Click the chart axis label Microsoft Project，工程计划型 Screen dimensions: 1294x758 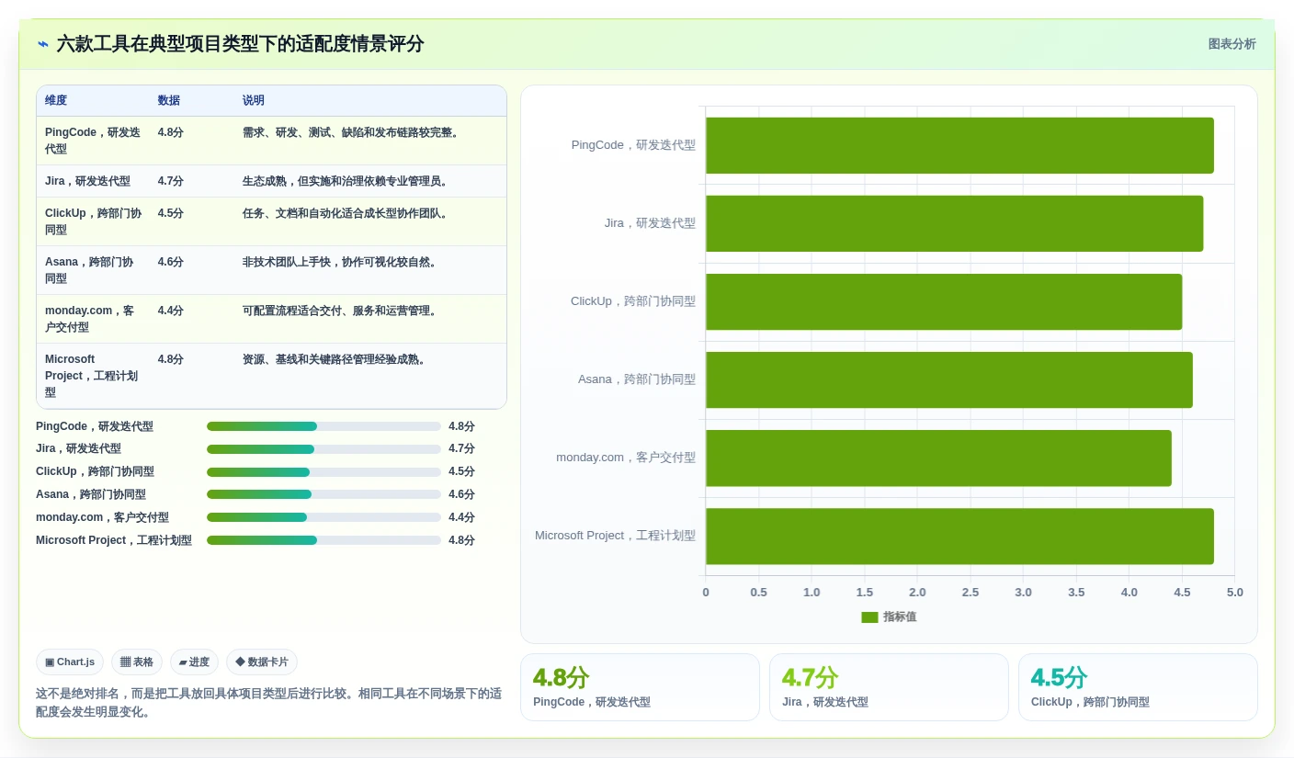pos(615,536)
